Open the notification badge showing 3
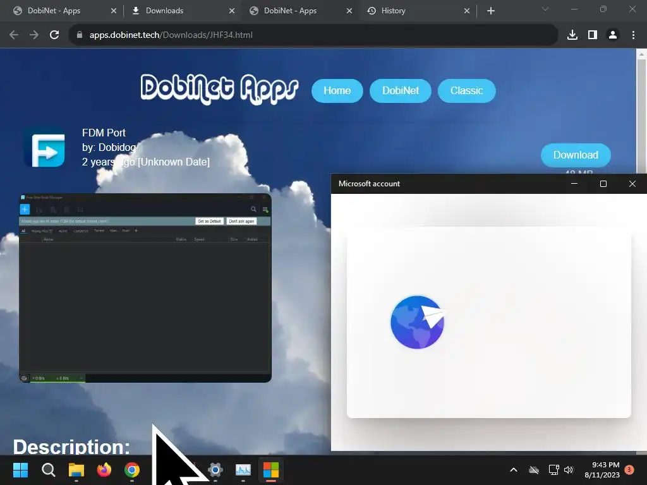 pyautogui.click(x=629, y=470)
